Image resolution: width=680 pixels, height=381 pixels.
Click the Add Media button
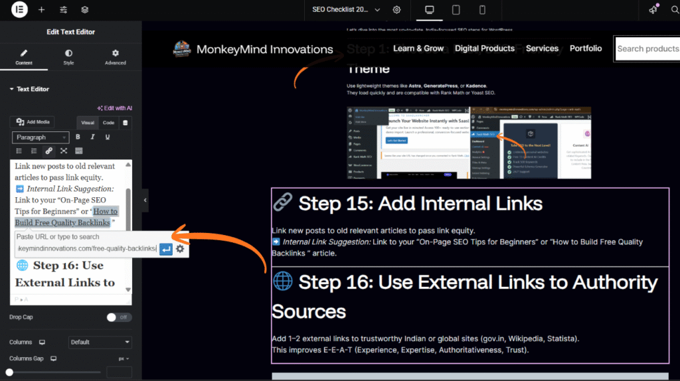(x=33, y=122)
